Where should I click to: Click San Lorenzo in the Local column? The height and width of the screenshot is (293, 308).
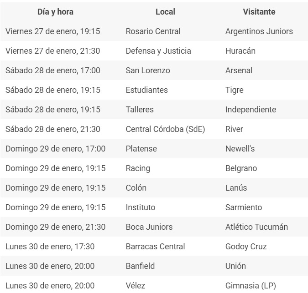click(x=148, y=71)
